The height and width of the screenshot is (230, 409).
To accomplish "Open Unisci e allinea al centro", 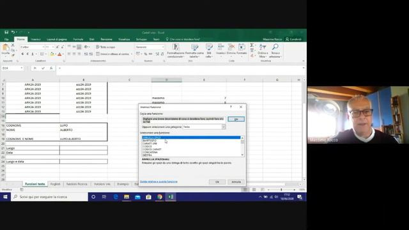I will click(x=113, y=54).
